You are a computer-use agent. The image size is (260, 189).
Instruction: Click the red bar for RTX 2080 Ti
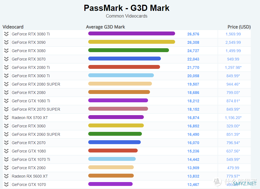click(x=124, y=67)
